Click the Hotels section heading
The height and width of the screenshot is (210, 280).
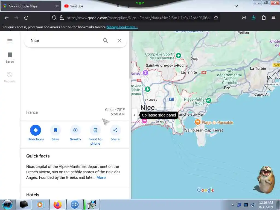coord(33,195)
